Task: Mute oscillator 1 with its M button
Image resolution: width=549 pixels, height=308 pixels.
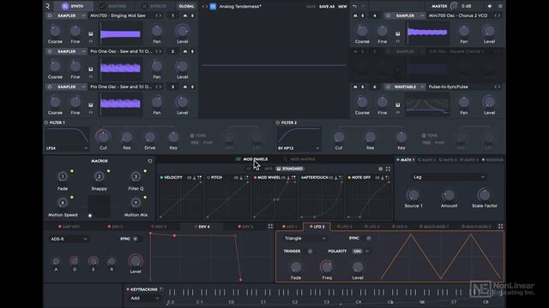Action: pyautogui.click(x=185, y=15)
